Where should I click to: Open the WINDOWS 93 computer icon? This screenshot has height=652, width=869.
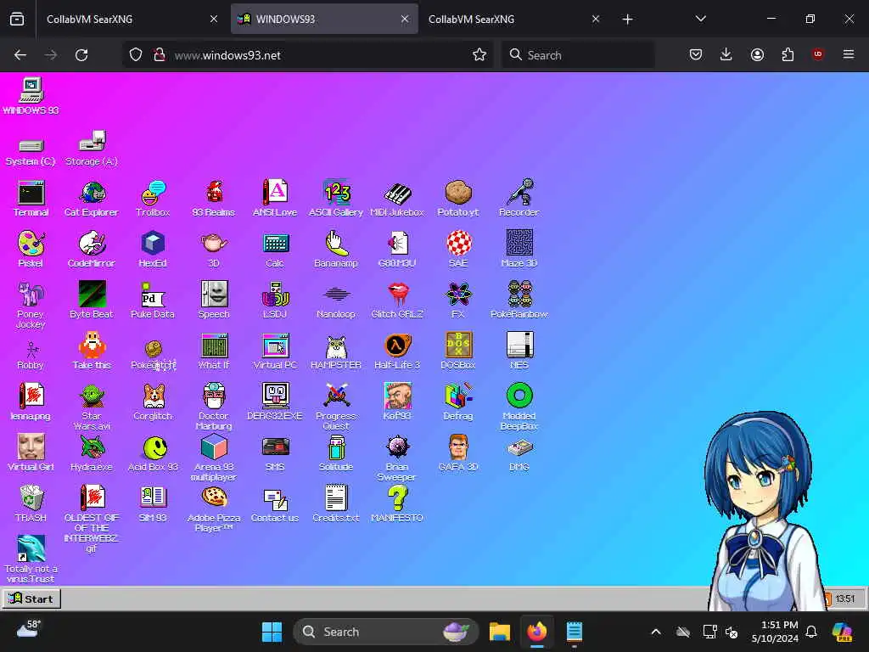pos(31,96)
